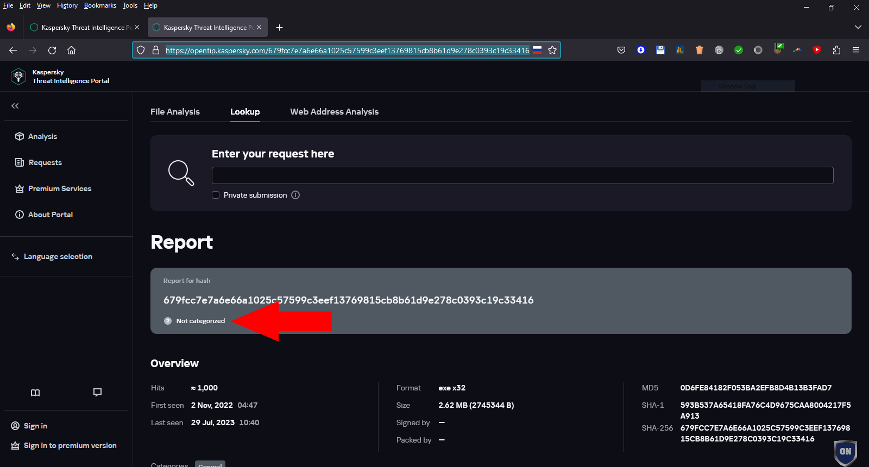Open Language selection in sidebar
869x467 pixels.
pyautogui.click(x=58, y=256)
